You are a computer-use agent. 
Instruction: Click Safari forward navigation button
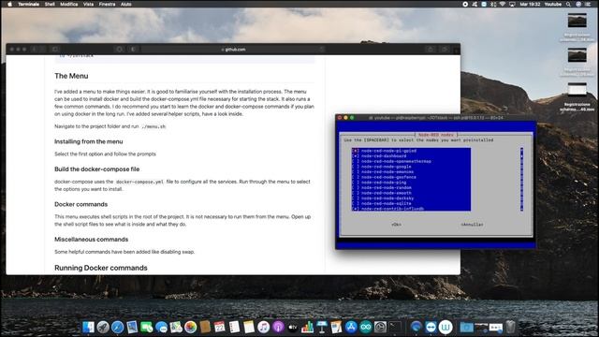tap(42, 50)
